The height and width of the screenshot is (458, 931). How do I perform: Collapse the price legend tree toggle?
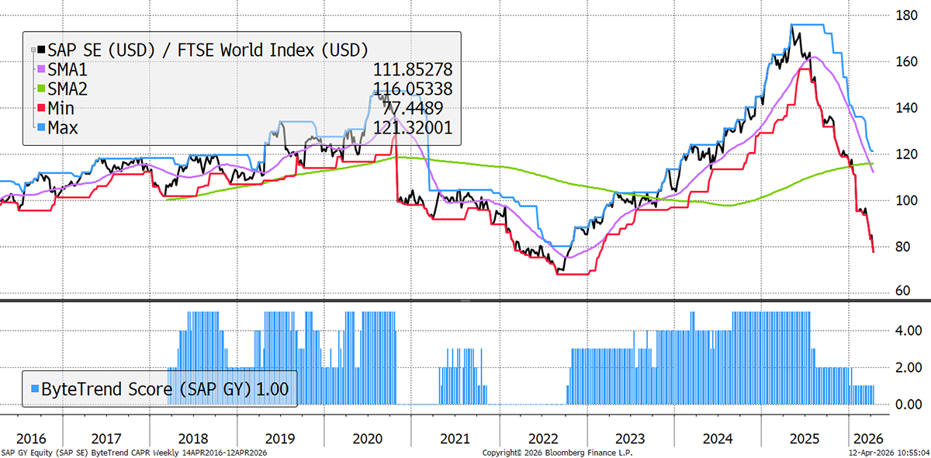click(x=33, y=50)
